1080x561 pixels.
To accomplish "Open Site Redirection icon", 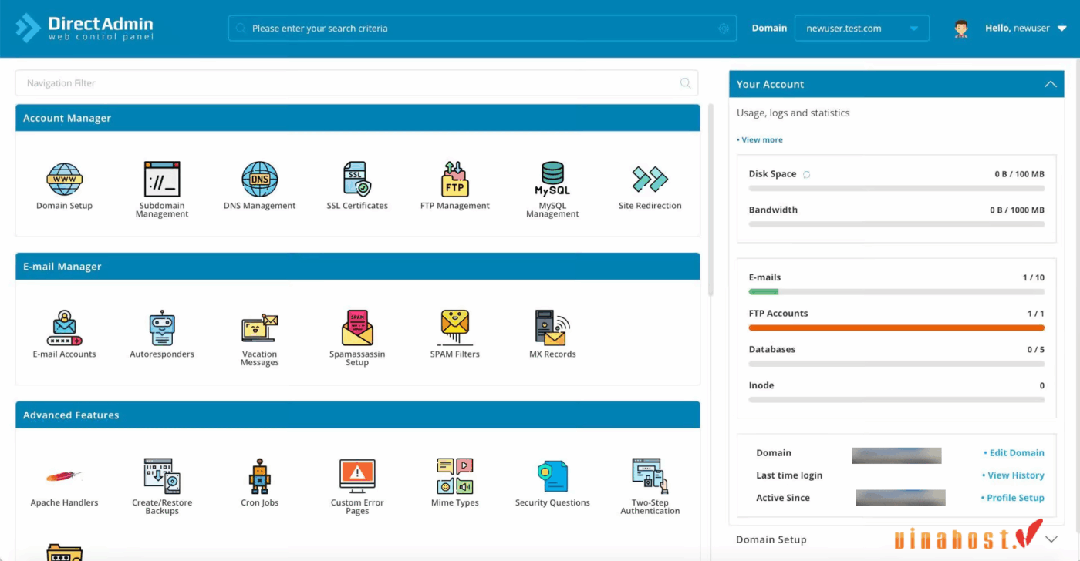I will pos(650,179).
